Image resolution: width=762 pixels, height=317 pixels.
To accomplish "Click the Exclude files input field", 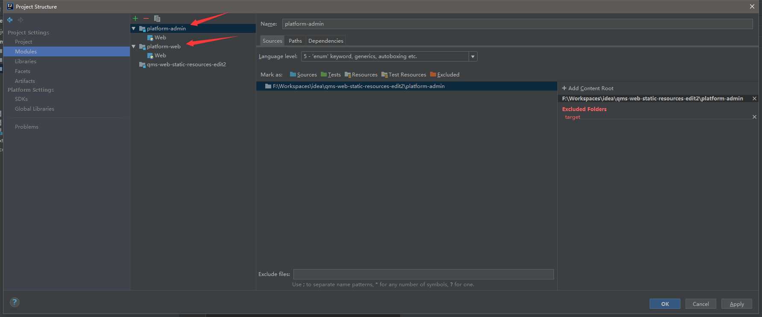I will pyautogui.click(x=423, y=274).
